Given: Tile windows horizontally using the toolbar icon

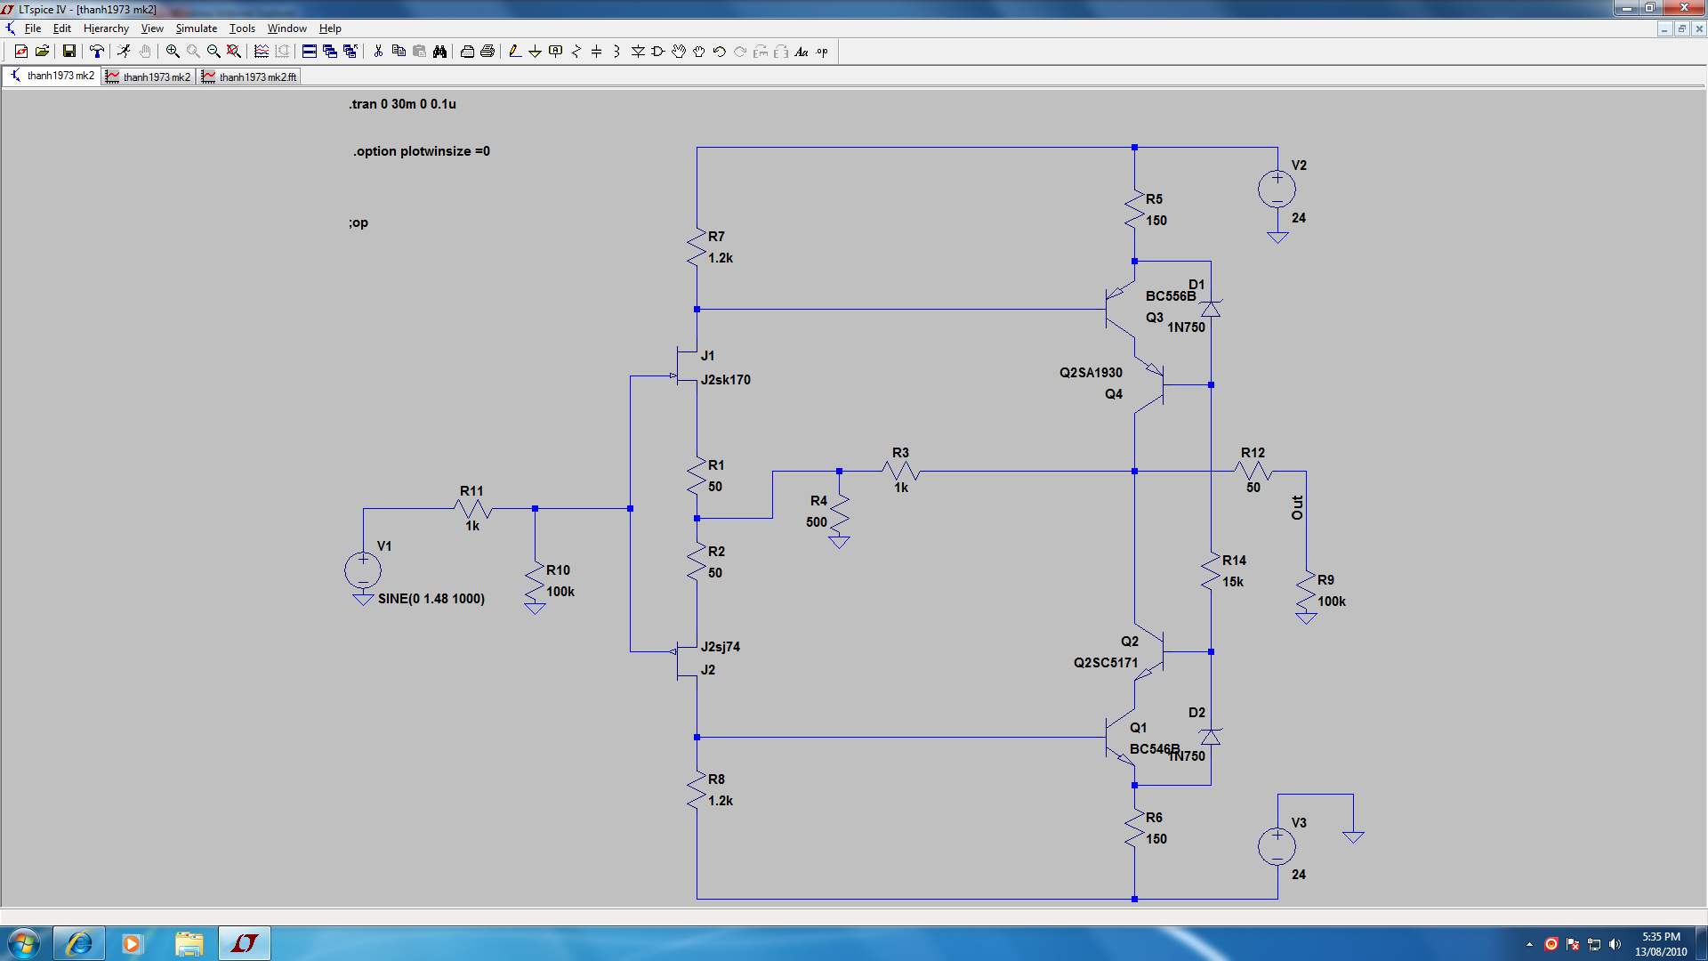Looking at the screenshot, I should click(x=310, y=52).
